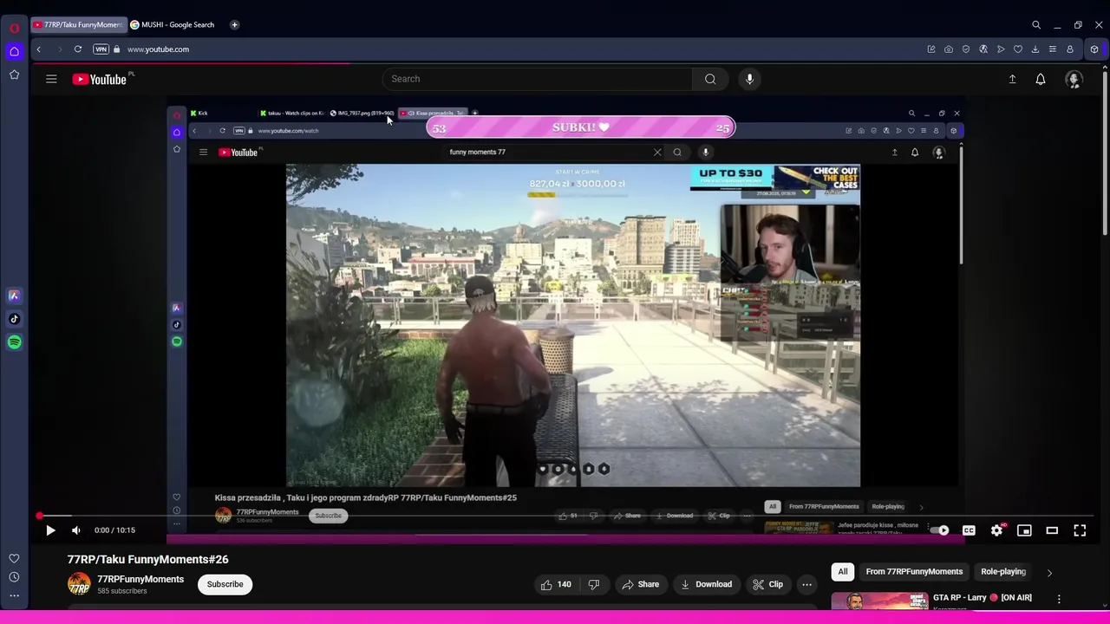
Task: Launch the Aria AI sidebar icon
Action: point(14,296)
